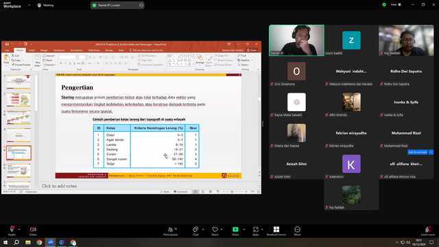This screenshot has width=439, height=247.
Task: Toggle Normal view in status bar
Action: (195, 192)
